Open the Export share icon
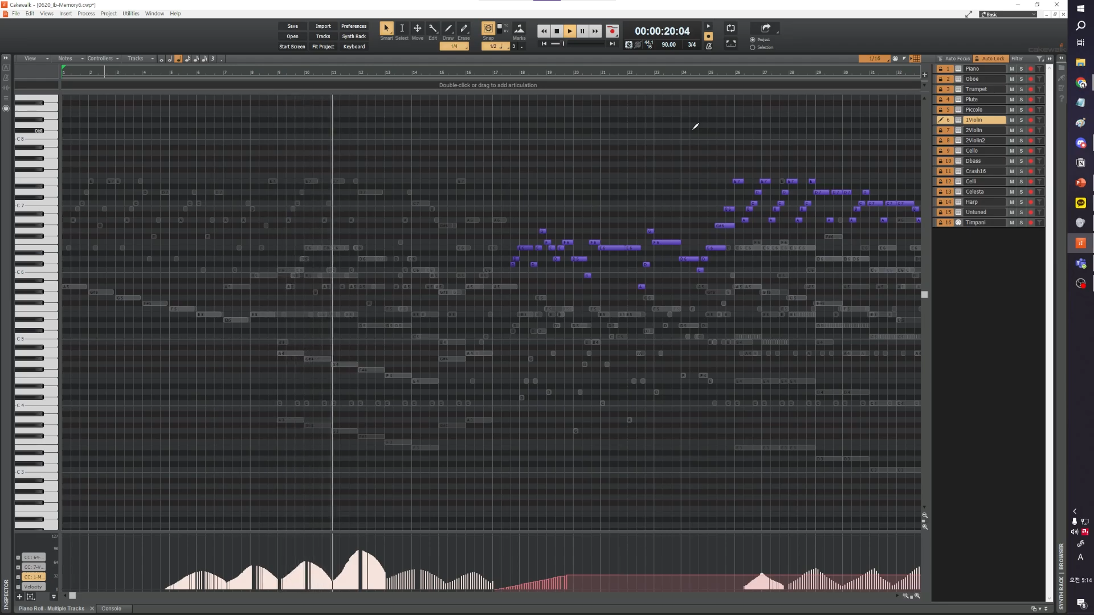Viewport: 1094px width, 615px height. [766, 28]
